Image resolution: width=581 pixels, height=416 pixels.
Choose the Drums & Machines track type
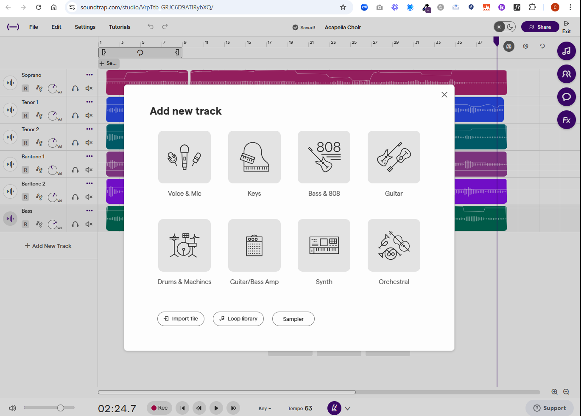click(184, 245)
